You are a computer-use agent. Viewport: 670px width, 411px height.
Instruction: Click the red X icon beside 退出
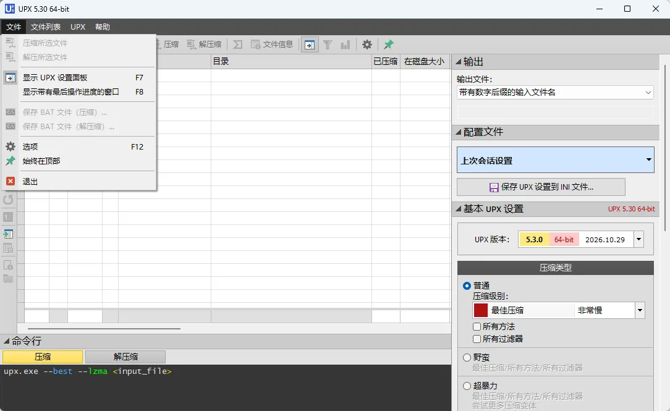coord(11,182)
